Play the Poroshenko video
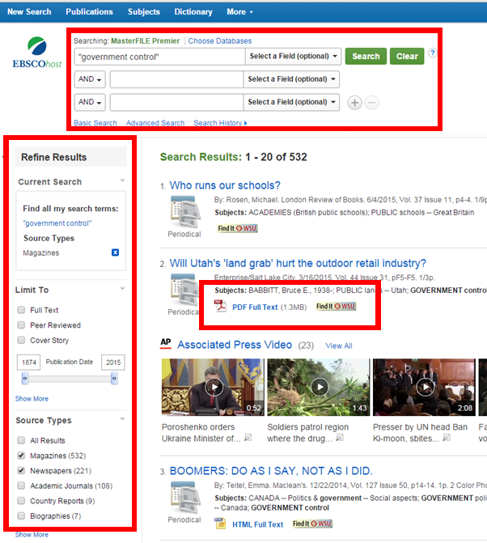The image size is (487, 543). click(213, 387)
